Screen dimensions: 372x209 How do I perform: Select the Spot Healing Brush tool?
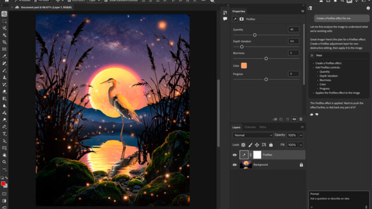pyautogui.click(x=4, y=63)
